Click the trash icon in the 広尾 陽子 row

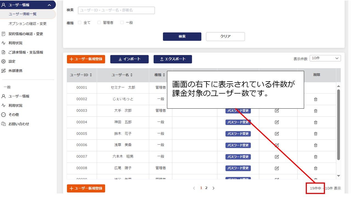pyautogui.click(x=315, y=168)
